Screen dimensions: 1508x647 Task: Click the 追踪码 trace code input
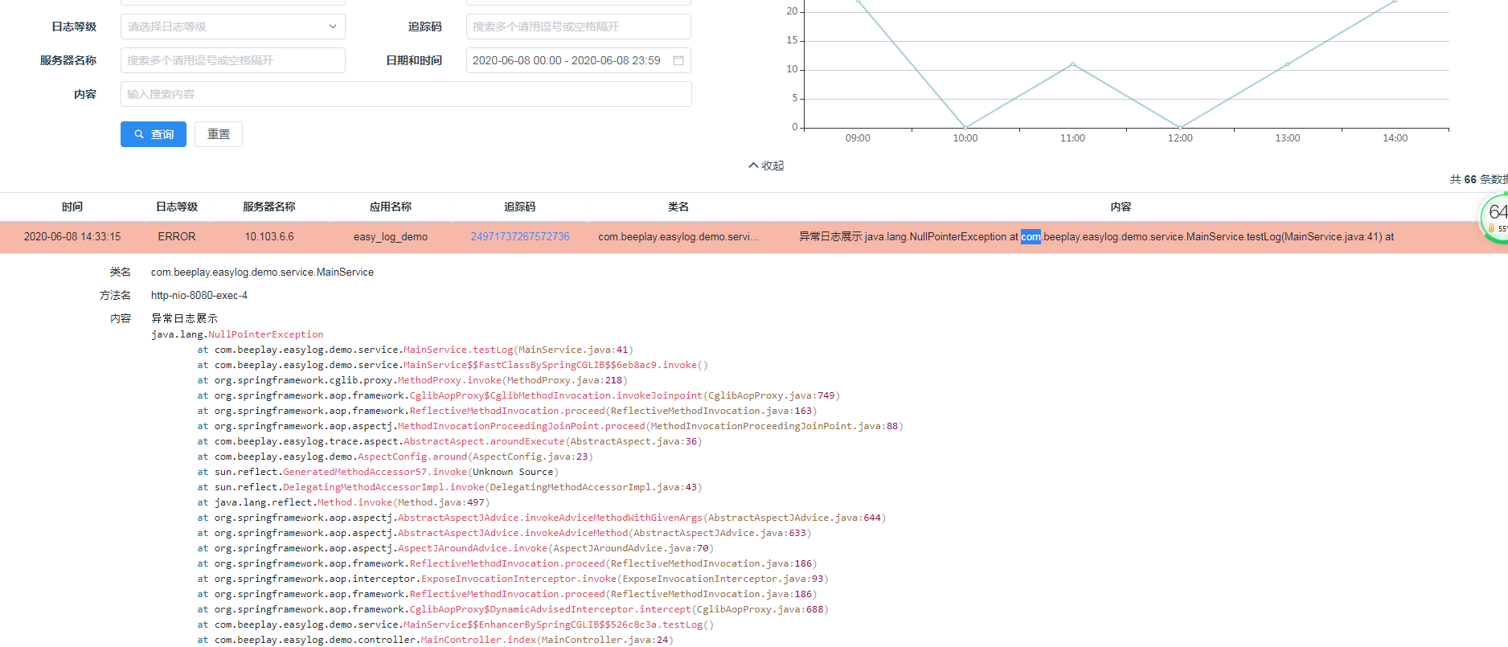pyautogui.click(x=579, y=27)
